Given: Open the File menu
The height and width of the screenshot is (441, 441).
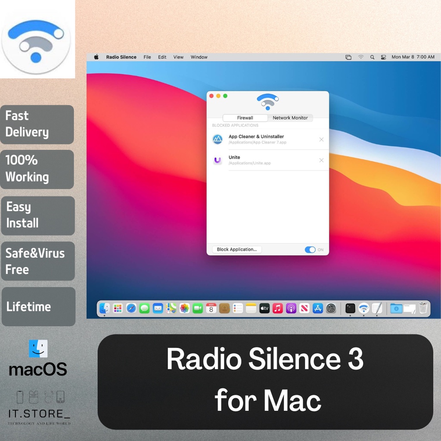Looking at the screenshot, I should point(147,57).
